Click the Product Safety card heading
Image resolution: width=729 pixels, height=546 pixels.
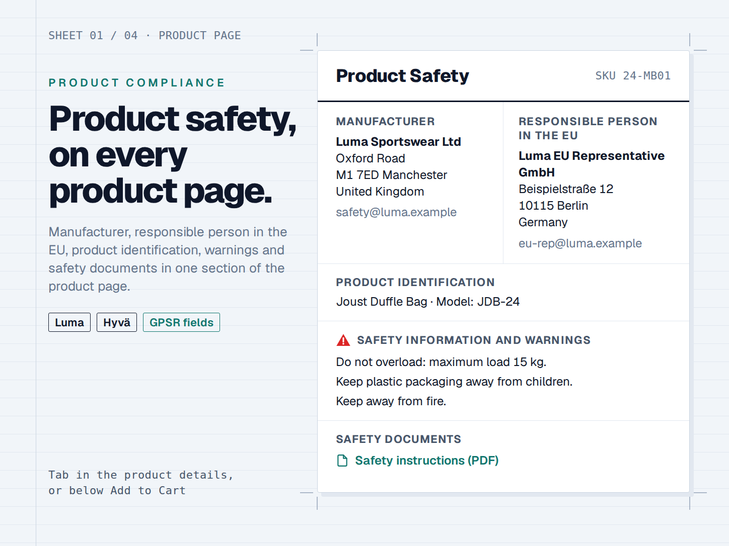[402, 76]
